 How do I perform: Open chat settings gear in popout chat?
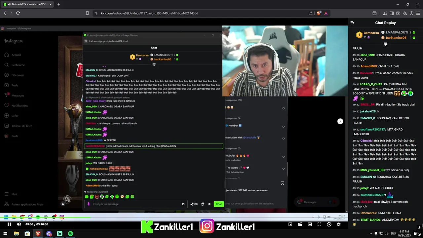209,204
